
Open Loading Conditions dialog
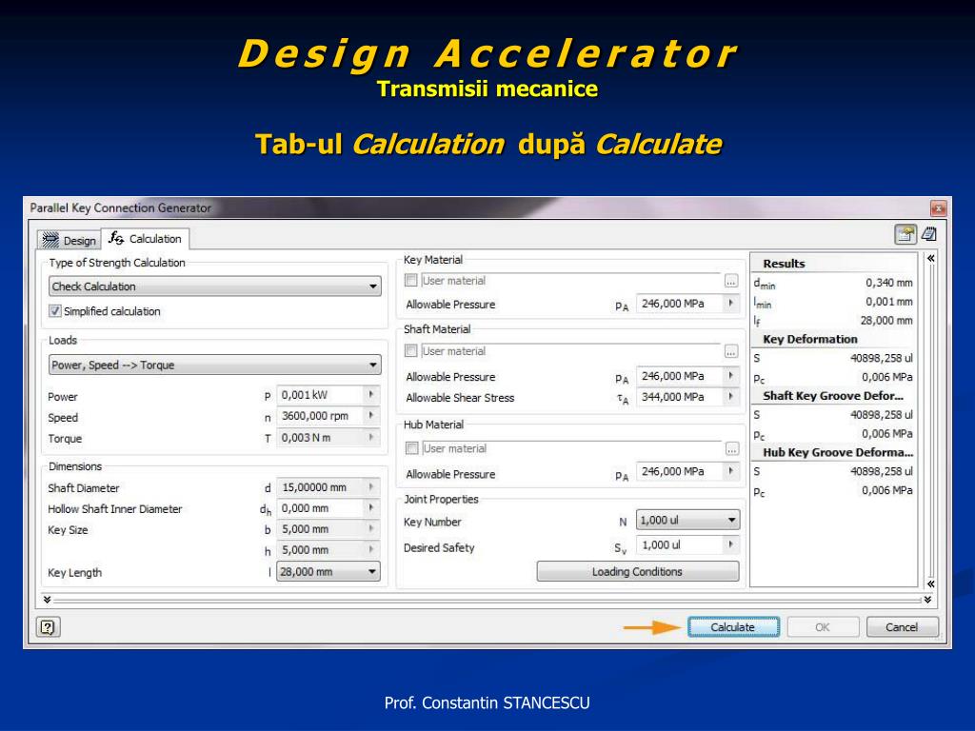[x=638, y=572]
